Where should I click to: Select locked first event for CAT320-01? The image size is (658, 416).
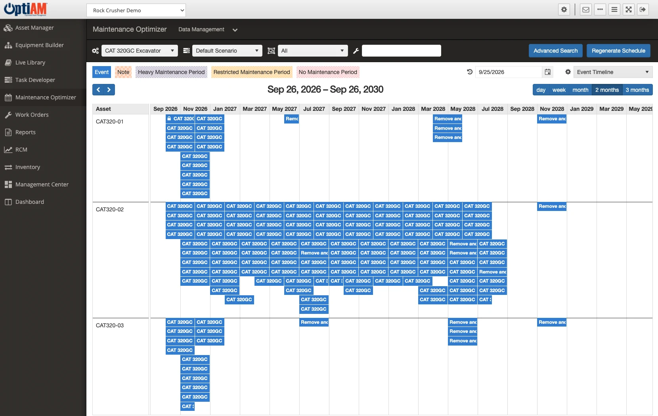pos(180,119)
